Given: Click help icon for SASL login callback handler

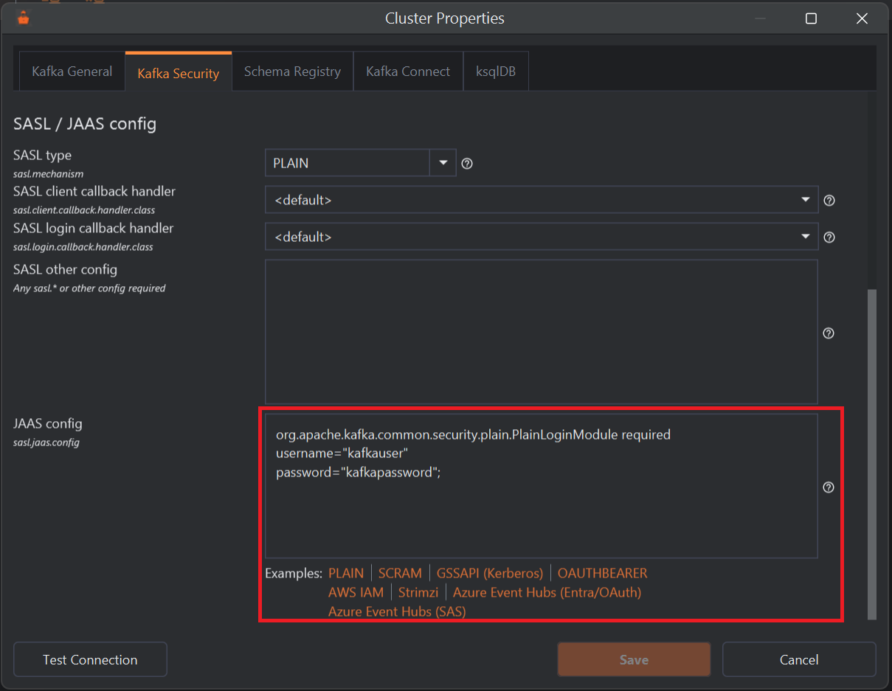Looking at the screenshot, I should (x=829, y=237).
